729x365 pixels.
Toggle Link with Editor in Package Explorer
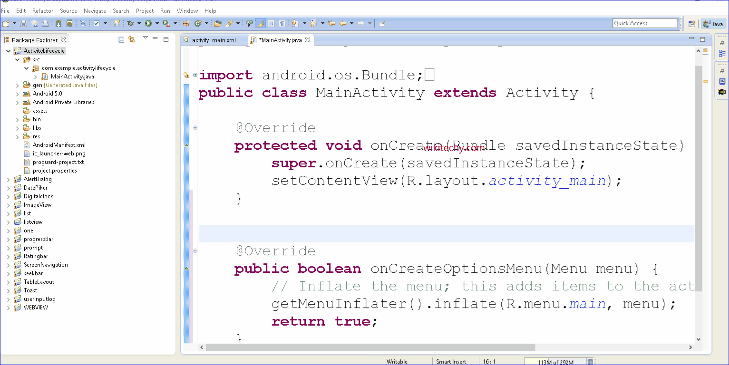tap(132, 40)
